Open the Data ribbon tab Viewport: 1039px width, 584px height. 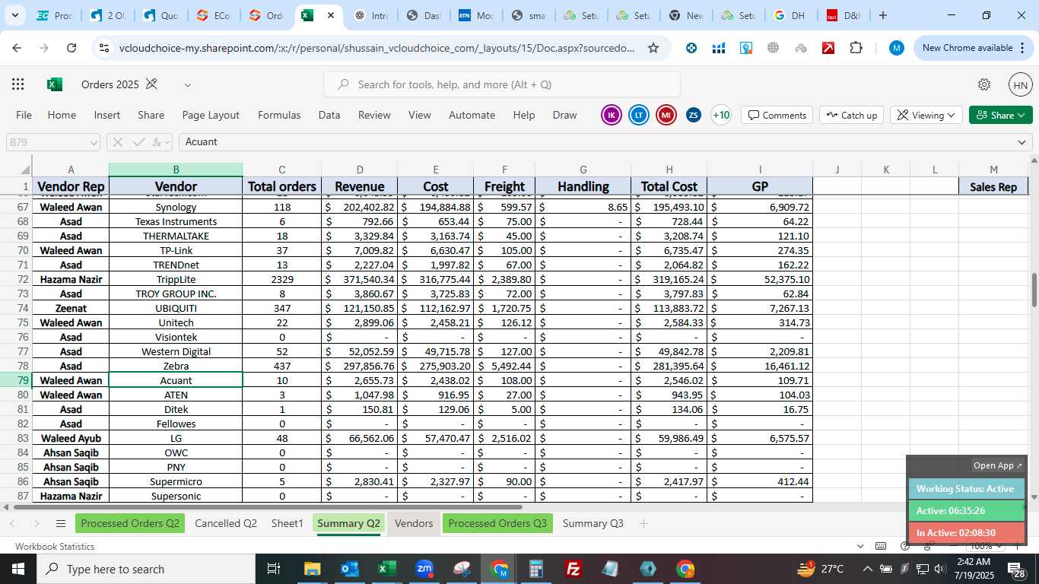click(329, 115)
